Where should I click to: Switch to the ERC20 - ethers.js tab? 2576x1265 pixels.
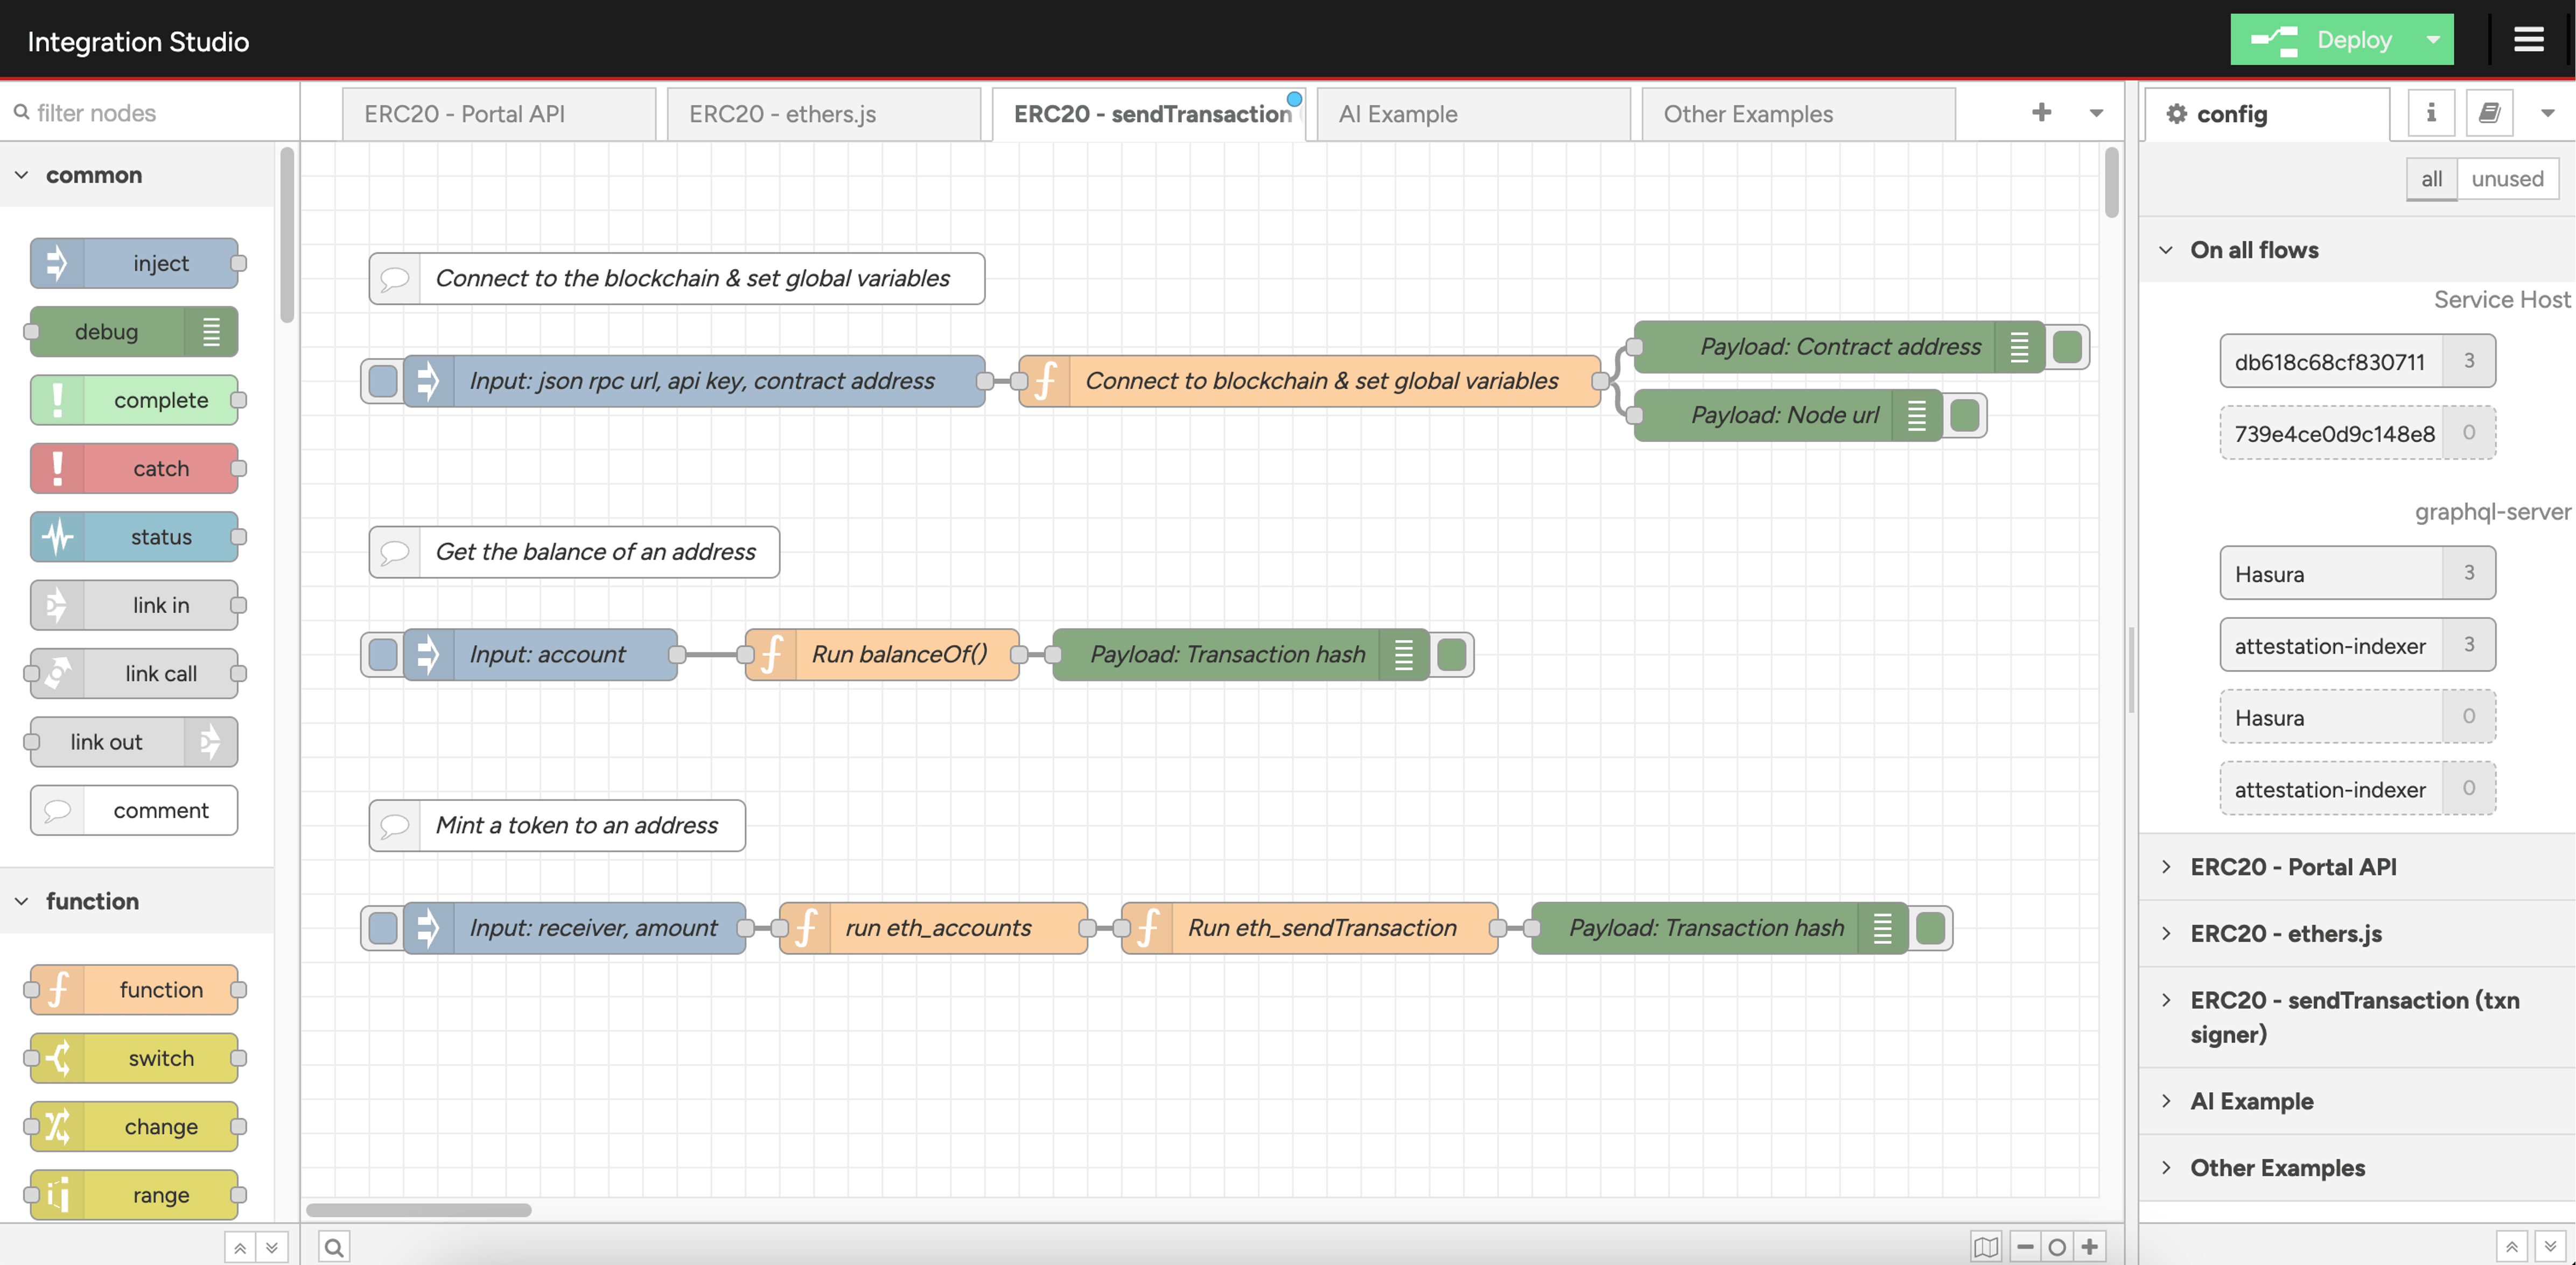782,113
